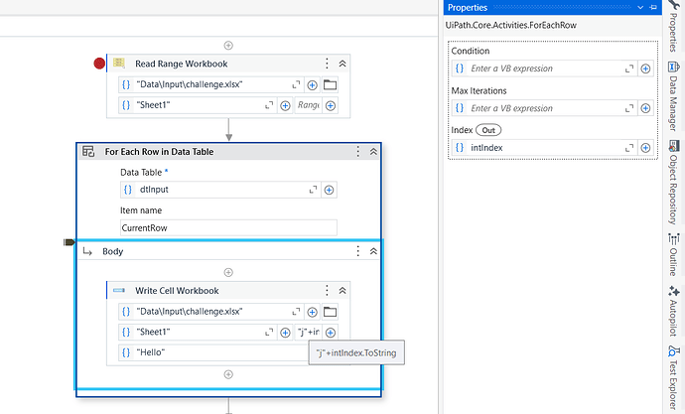This screenshot has height=414, width=685.
Task: Open the Data Manager side tab
Action: tap(674, 97)
